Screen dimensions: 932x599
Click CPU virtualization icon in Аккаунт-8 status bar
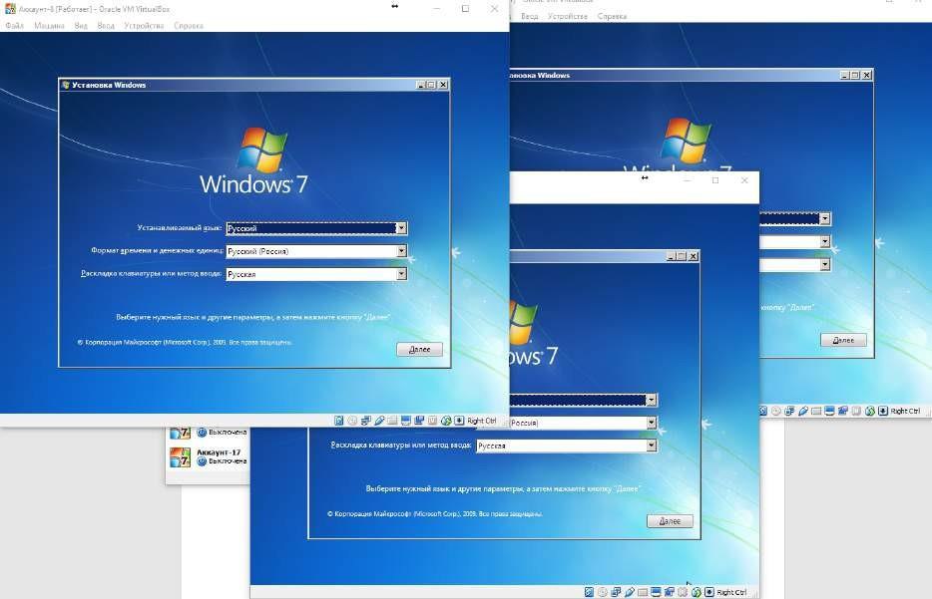tap(432, 421)
